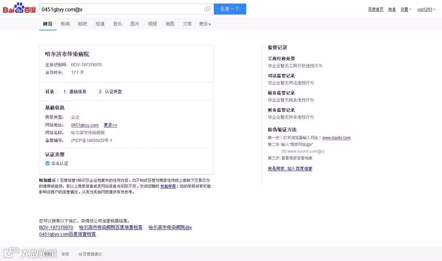The image size is (442, 261).
Task: Open the 文库 tab
Action: pyautogui.click(x=188, y=24)
